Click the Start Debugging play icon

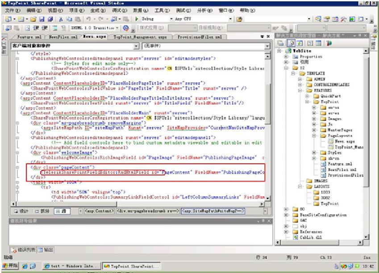click(x=137, y=19)
